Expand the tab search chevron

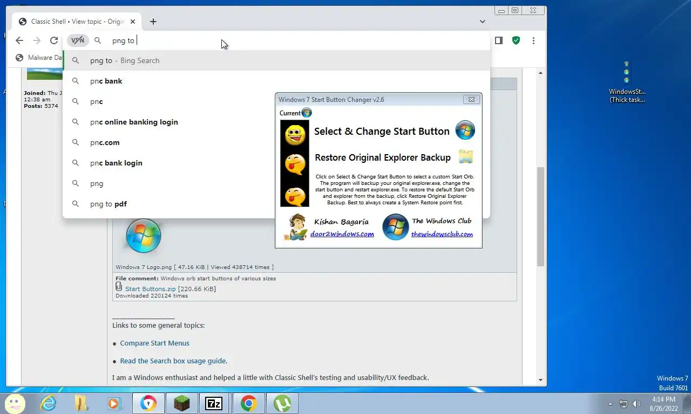(x=483, y=22)
